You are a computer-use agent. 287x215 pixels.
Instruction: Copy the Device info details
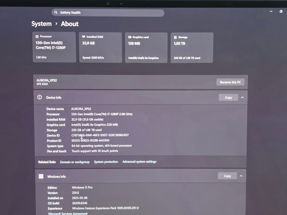click(228, 97)
